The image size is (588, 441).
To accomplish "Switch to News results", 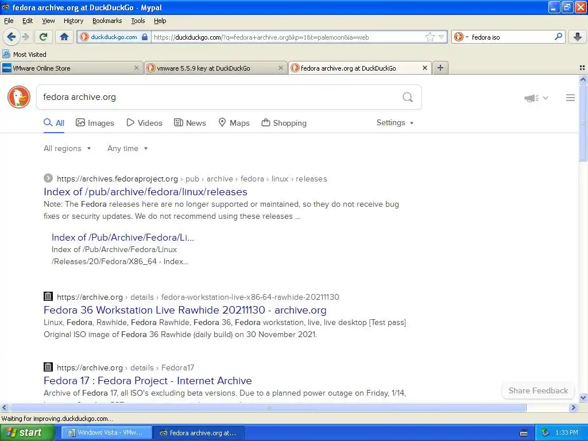I will 190,123.
